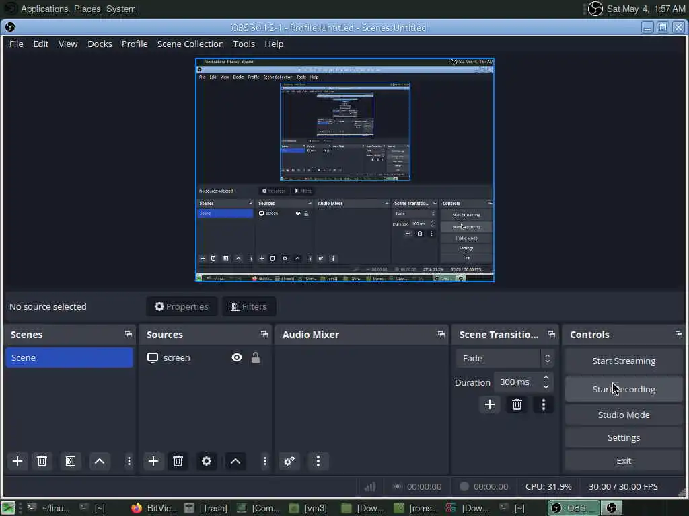Click the CPU: 31.9% status text
Image resolution: width=689 pixels, height=516 pixels.
(548, 486)
